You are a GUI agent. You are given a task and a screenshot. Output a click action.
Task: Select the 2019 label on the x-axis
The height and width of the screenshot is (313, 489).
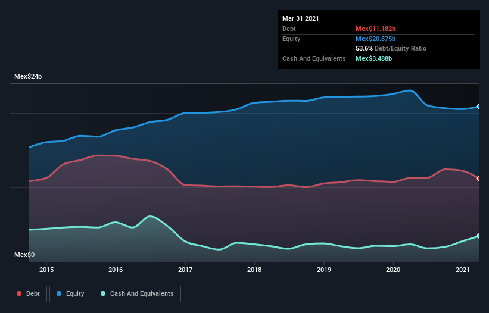(323, 270)
